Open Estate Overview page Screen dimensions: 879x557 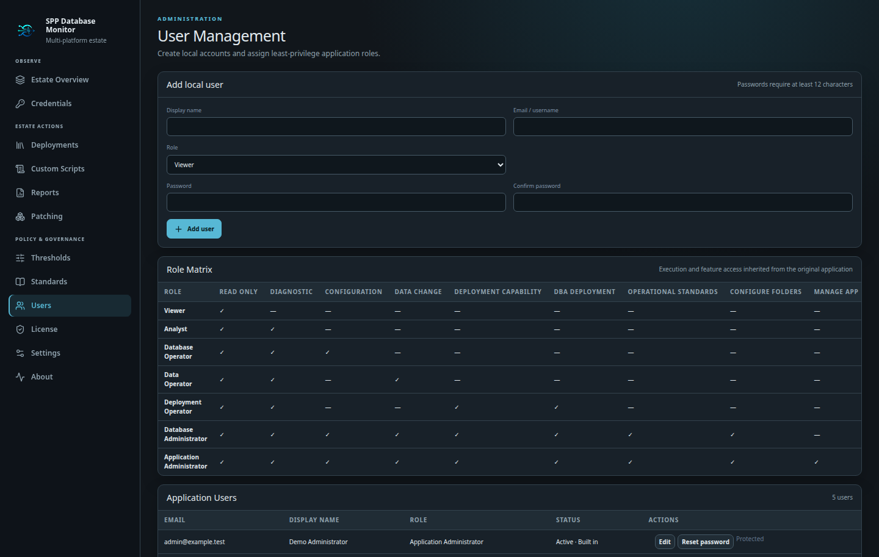(x=70, y=80)
